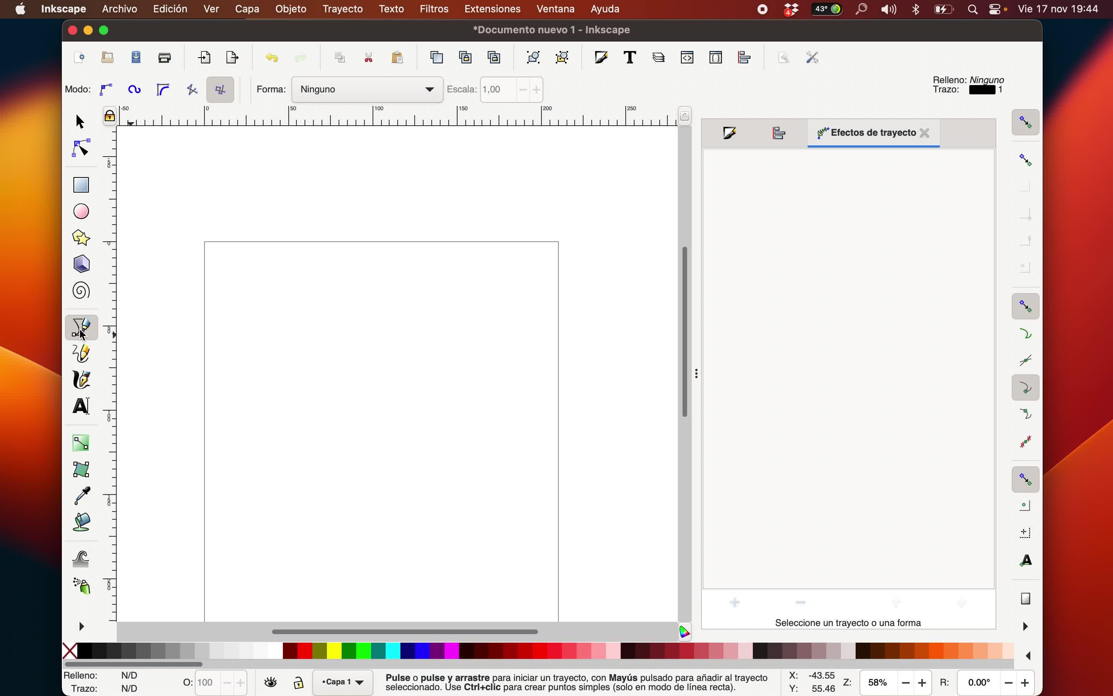This screenshot has height=696, width=1113.
Task: Open the Forma dropdown
Action: [x=367, y=89]
